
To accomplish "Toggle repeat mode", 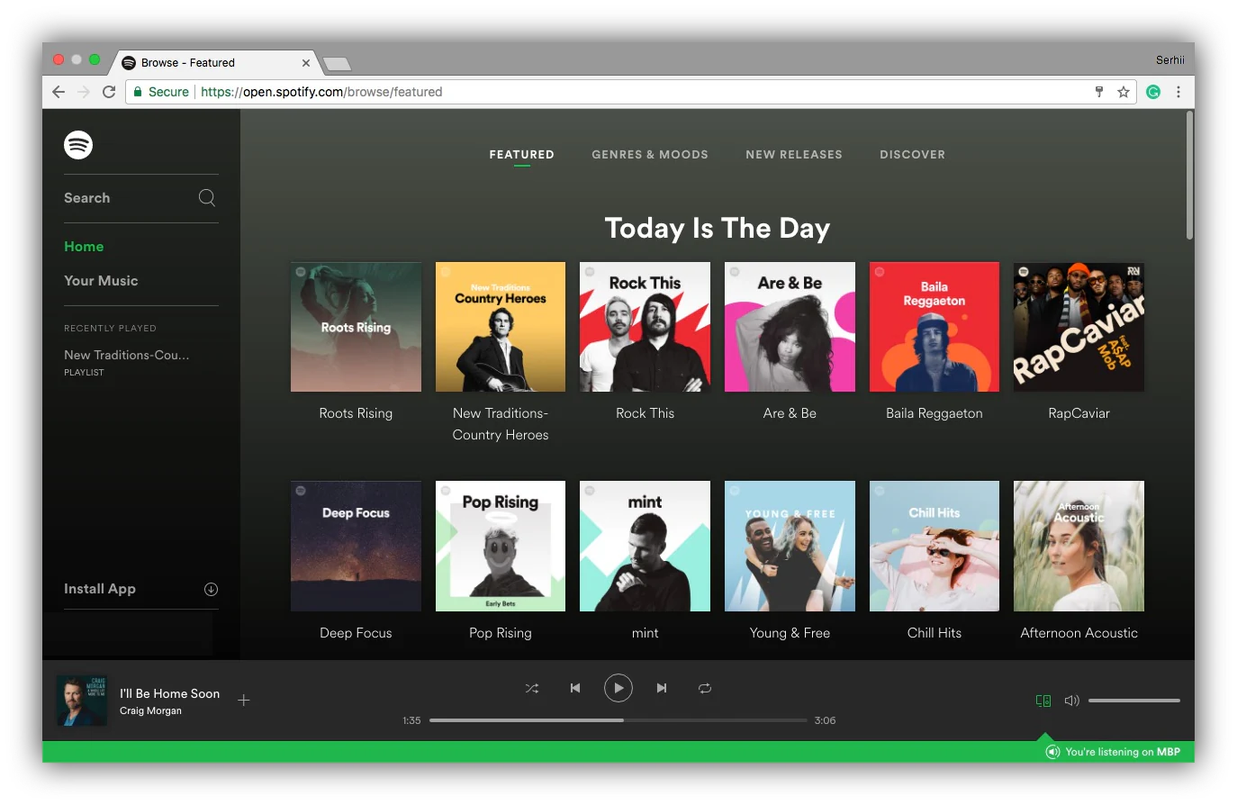I will point(705,688).
